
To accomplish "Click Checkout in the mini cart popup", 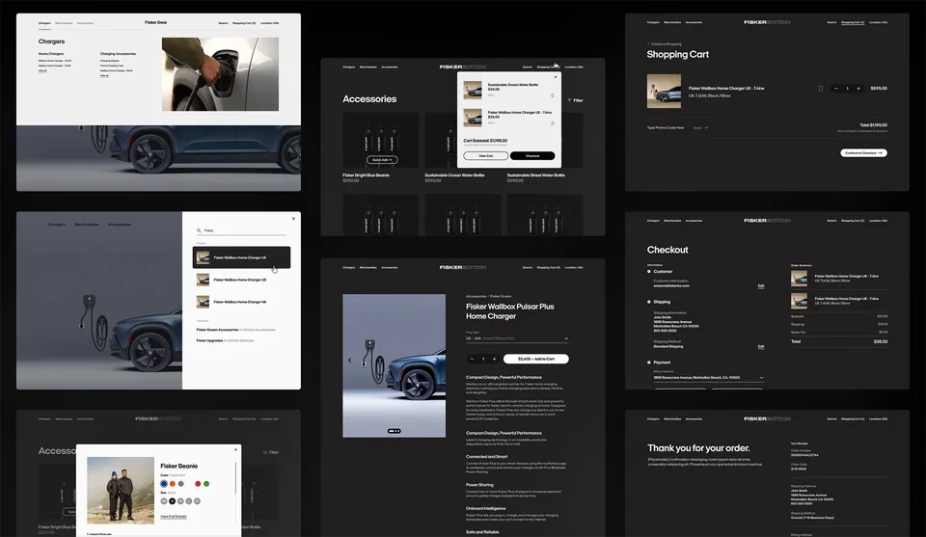I will pyautogui.click(x=532, y=156).
